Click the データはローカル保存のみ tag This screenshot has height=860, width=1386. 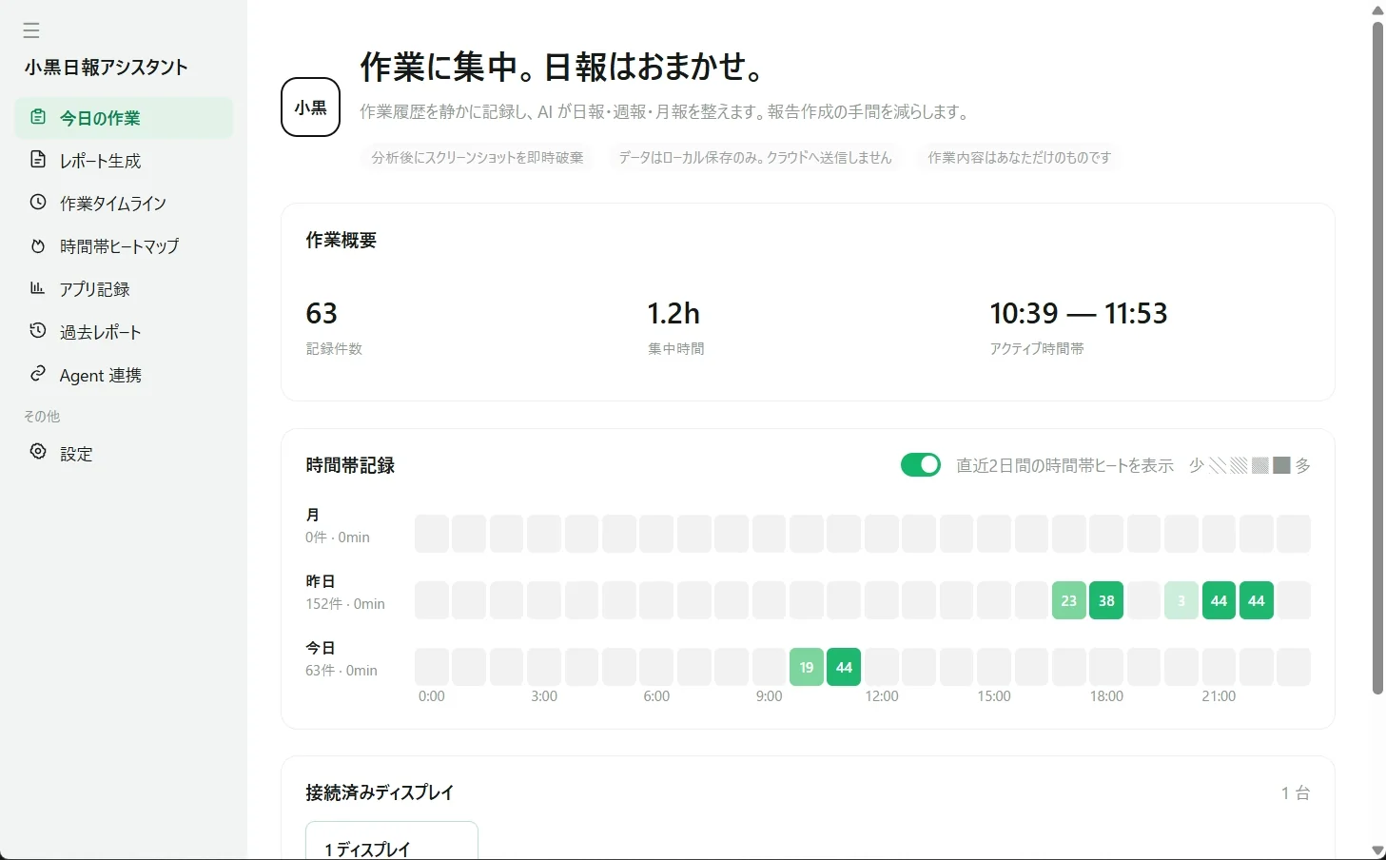click(755, 157)
